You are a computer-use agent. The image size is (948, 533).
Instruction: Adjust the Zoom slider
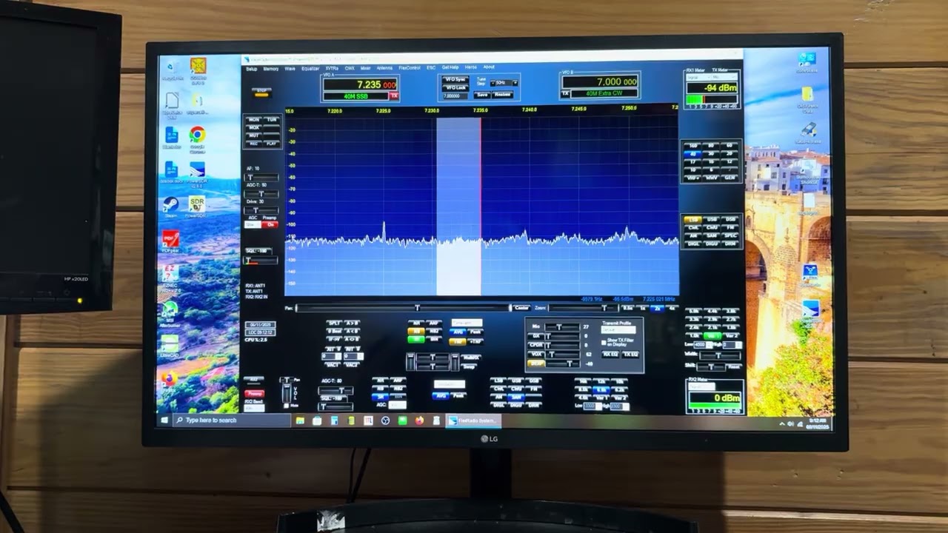pyautogui.click(x=585, y=308)
